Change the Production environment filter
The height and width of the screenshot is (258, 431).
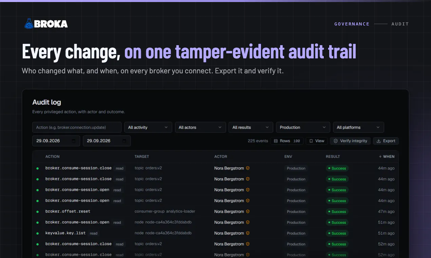303,127
